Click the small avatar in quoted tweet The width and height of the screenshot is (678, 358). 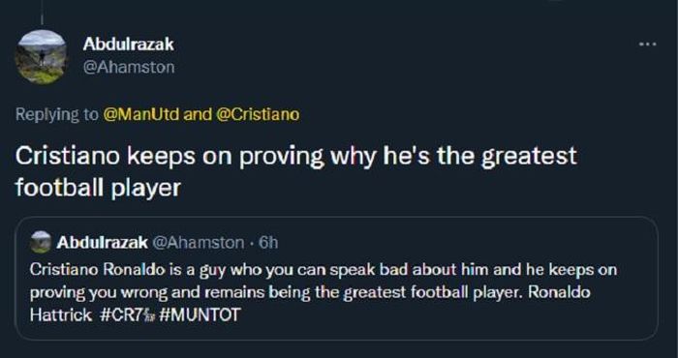point(41,242)
